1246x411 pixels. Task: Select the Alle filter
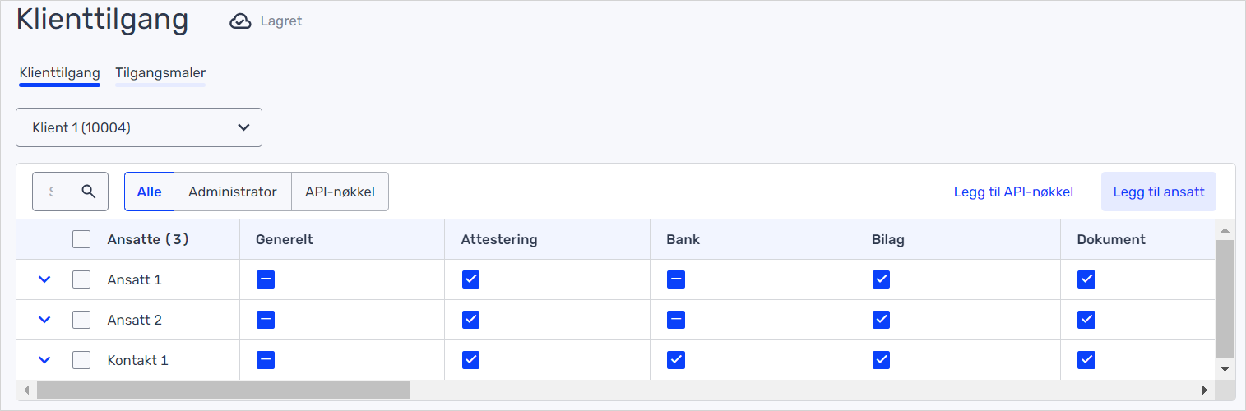[150, 192]
